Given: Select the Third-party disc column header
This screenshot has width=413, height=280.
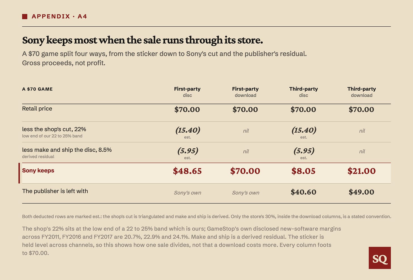Looking at the screenshot, I should tap(304, 92).
